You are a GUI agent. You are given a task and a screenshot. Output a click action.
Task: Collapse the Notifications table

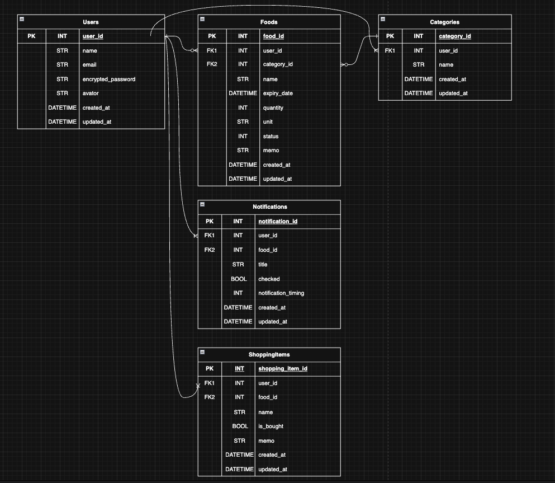(x=202, y=204)
